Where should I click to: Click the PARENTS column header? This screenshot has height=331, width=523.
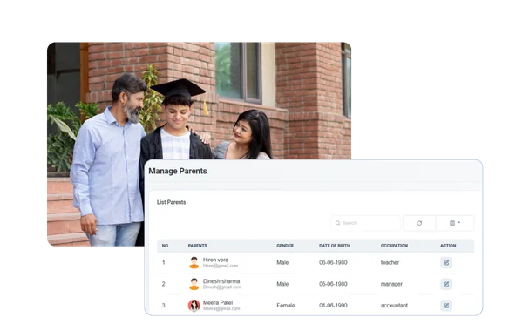tap(198, 246)
